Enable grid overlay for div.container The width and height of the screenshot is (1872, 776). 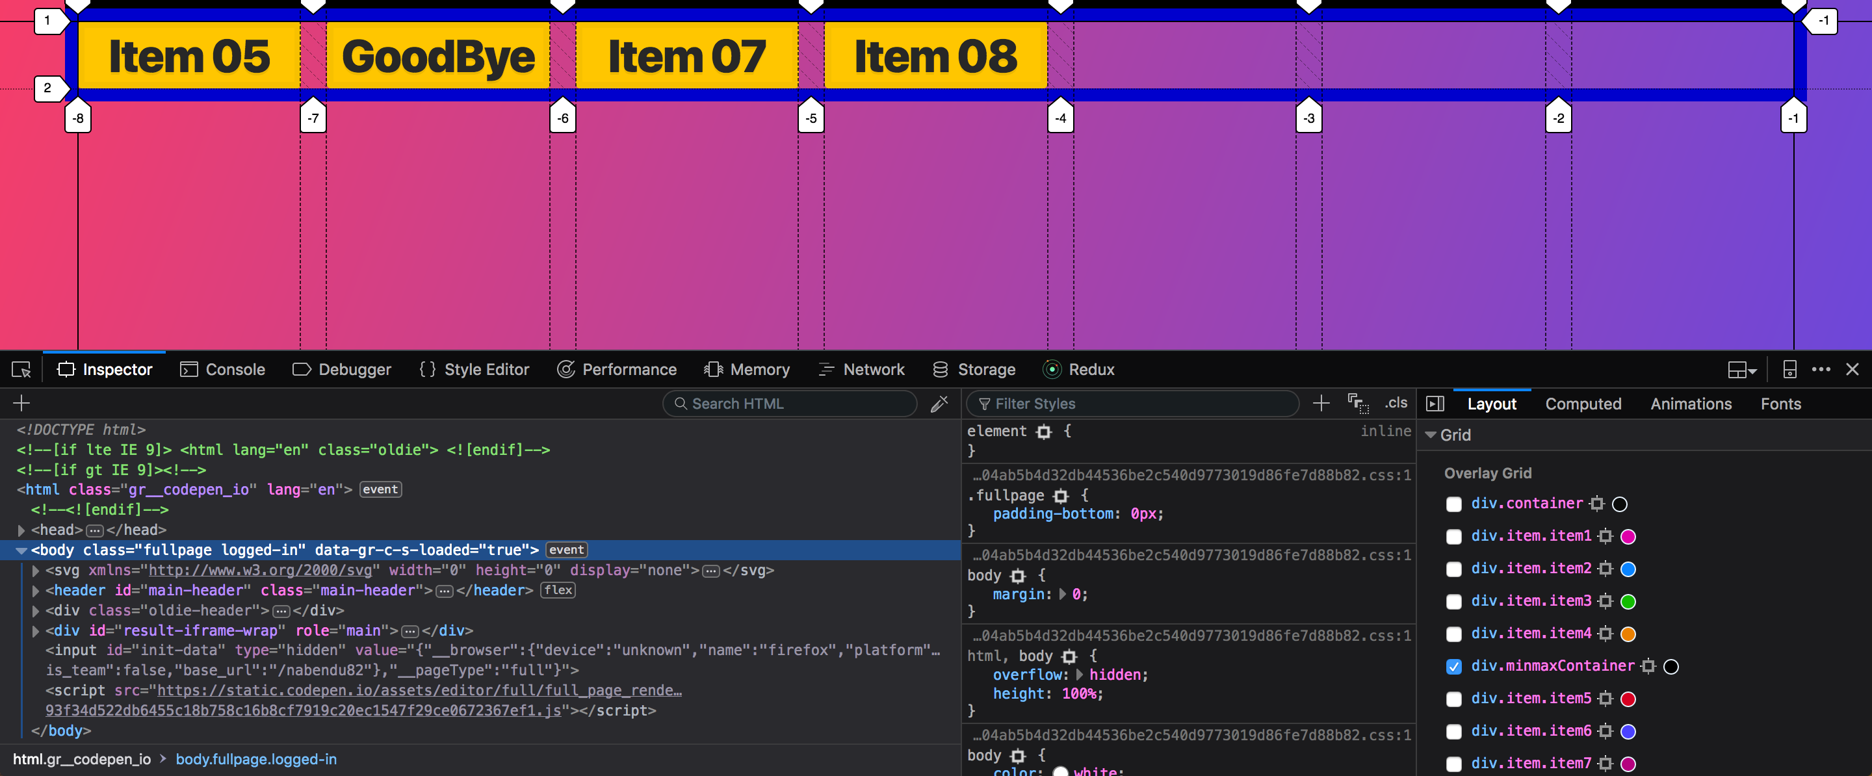click(1453, 504)
